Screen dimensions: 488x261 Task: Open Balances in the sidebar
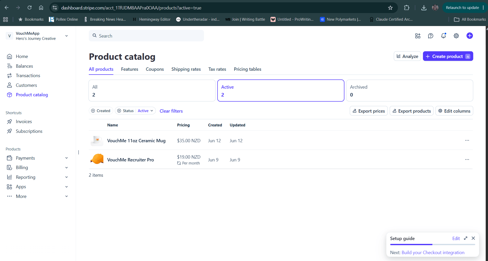[x=24, y=66]
